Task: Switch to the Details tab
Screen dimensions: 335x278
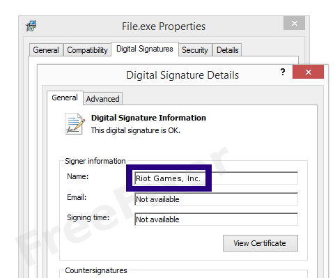Action: [227, 50]
